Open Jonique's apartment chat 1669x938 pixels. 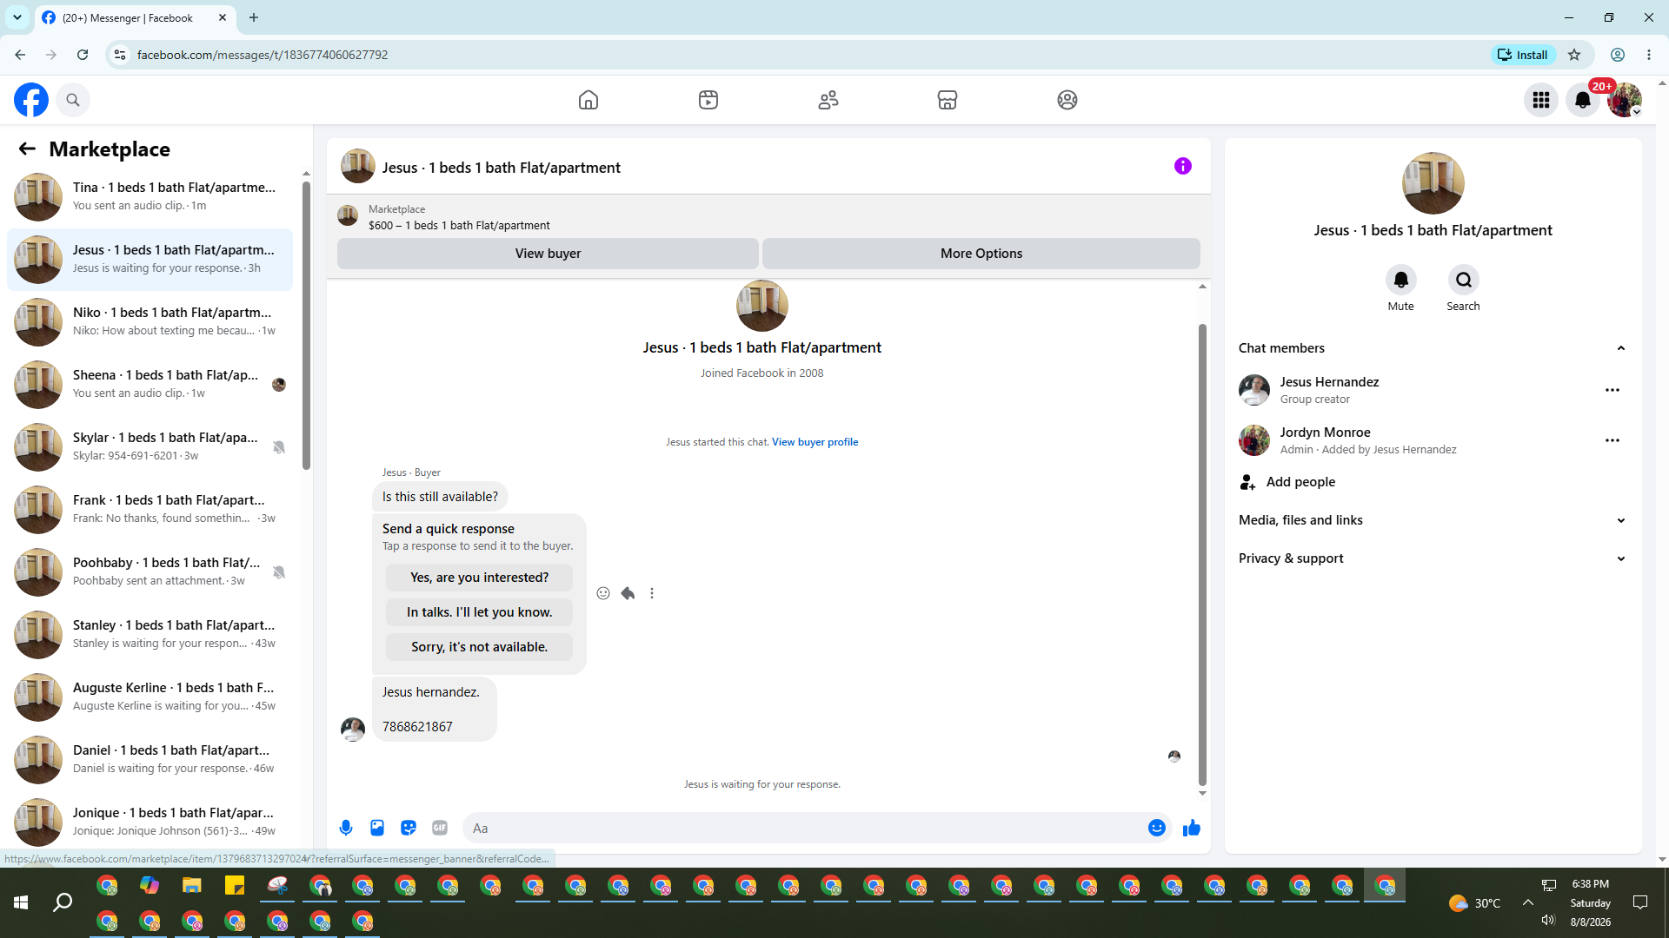pos(150,822)
